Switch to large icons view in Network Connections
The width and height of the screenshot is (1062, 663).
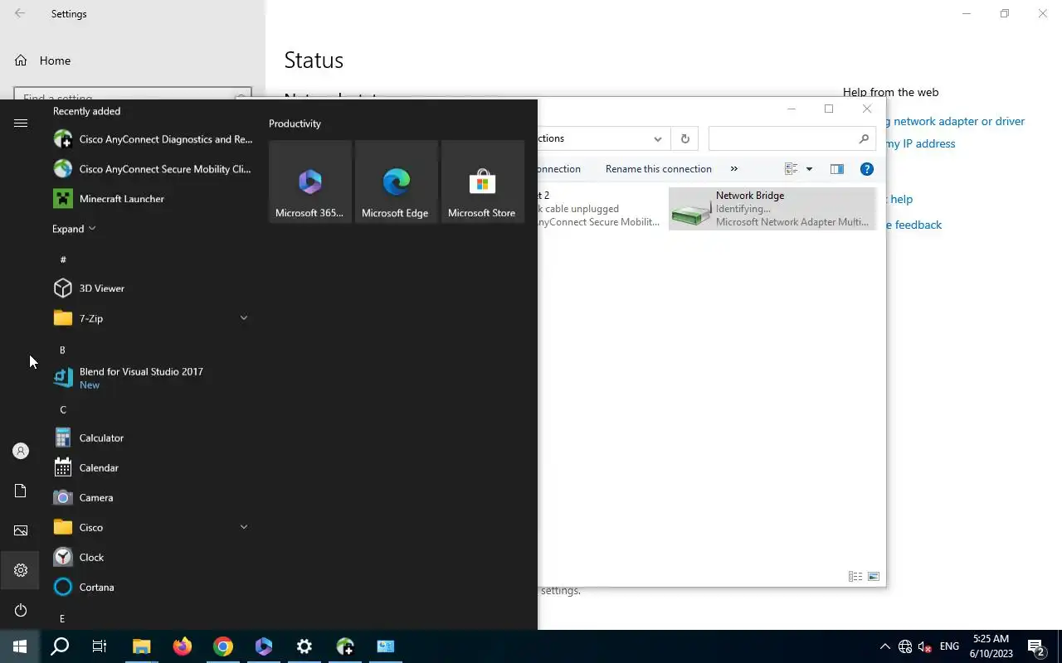874,576
